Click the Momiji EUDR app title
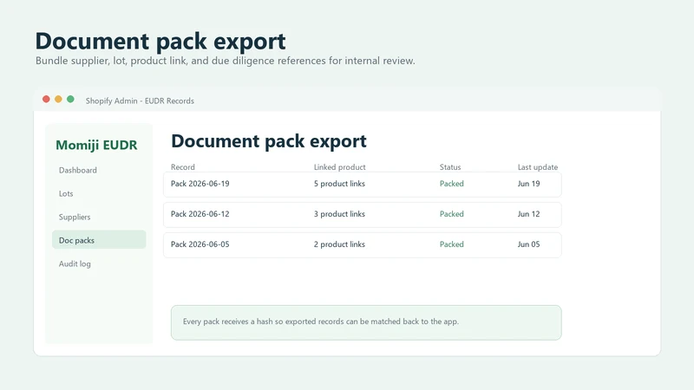This screenshot has height=390, width=694. pos(96,145)
